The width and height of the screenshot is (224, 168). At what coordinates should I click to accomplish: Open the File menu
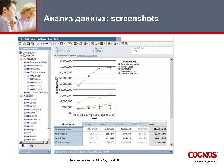tap(21, 39)
